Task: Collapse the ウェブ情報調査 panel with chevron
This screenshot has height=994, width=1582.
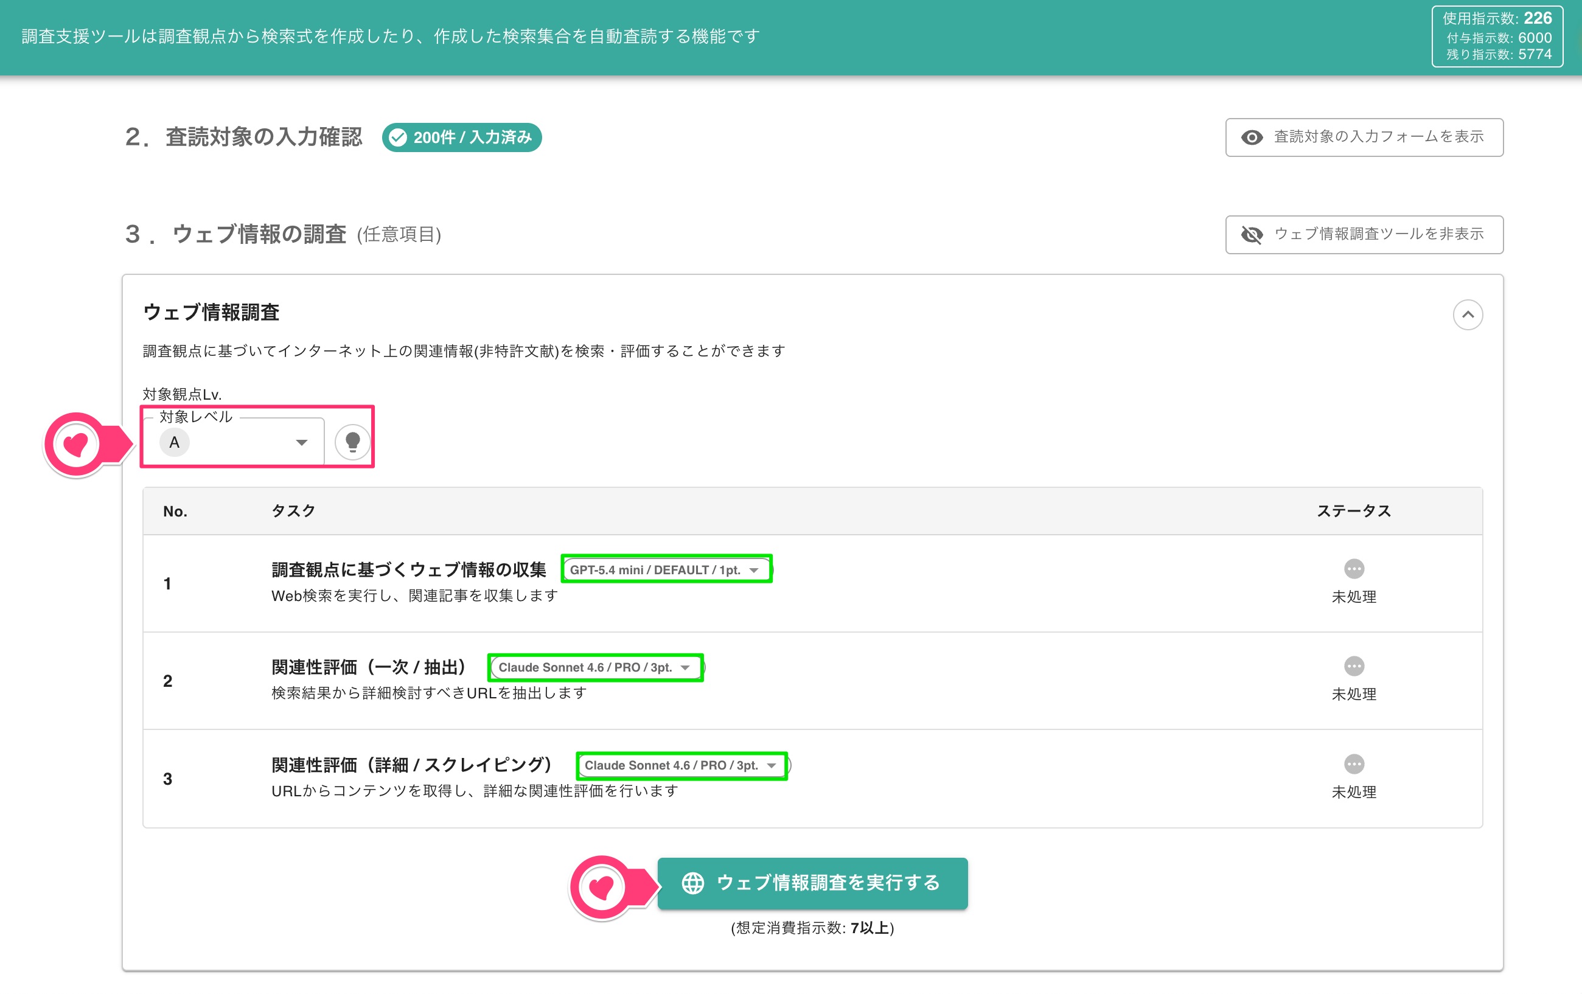Action: (x=1467, y=315)
